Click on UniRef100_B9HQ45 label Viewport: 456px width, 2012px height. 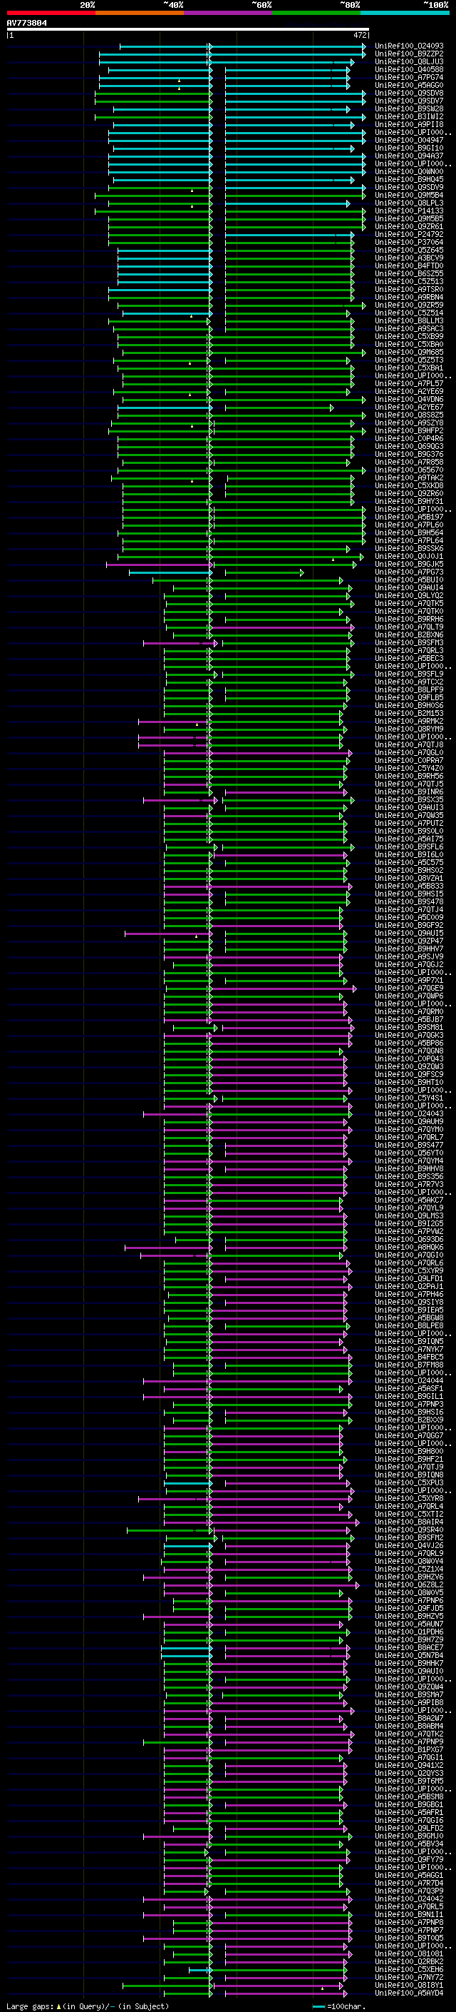tap(409, 180)
